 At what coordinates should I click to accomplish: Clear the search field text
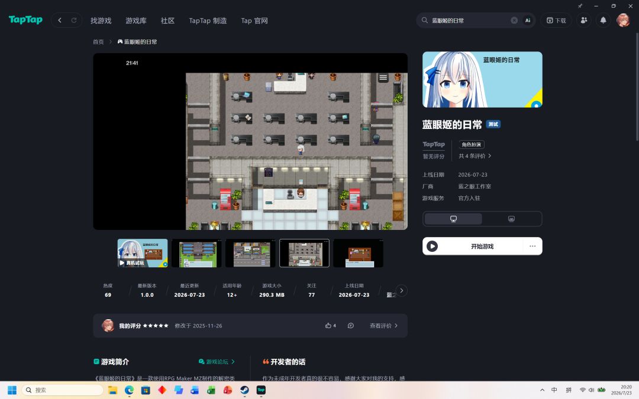(514, 20)
